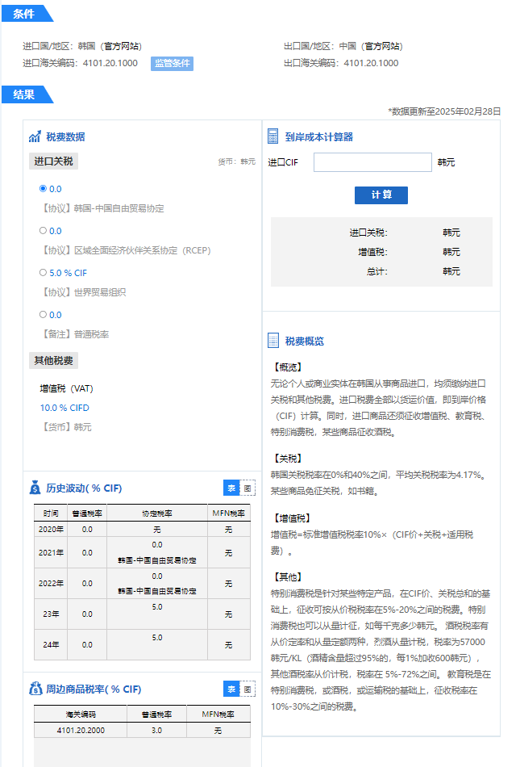Show 历史波动 in 表 table view
Screen dimensions: 520x767
coord(231,488)
